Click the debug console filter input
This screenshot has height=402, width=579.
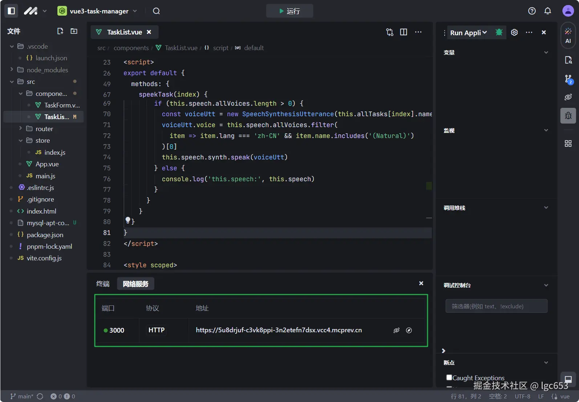pos(496,306)
